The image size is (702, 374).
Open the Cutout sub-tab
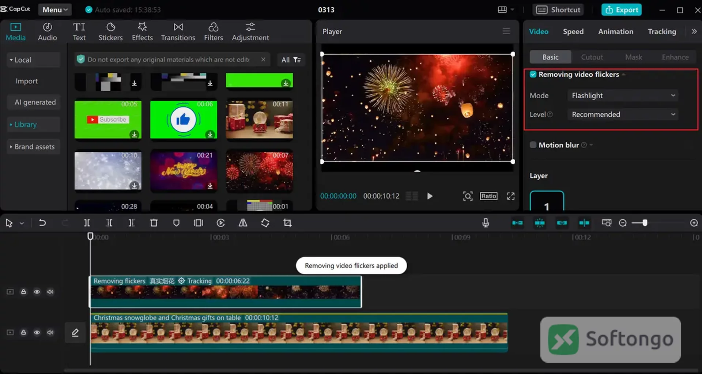click(592, 57)
